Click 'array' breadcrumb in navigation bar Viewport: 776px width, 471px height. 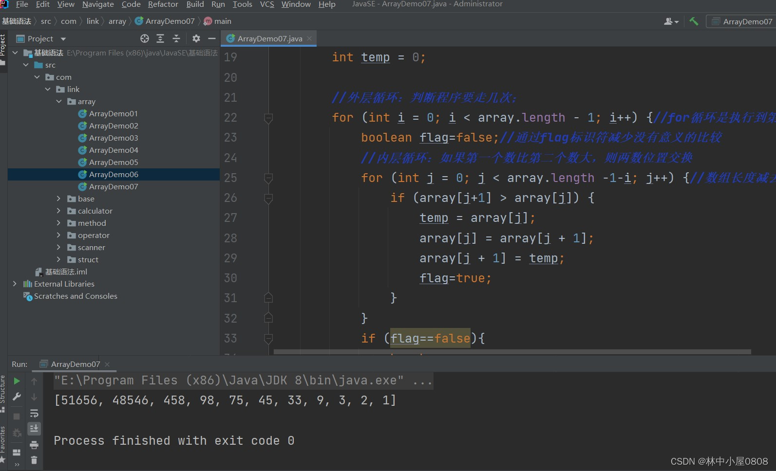[117, 21]
